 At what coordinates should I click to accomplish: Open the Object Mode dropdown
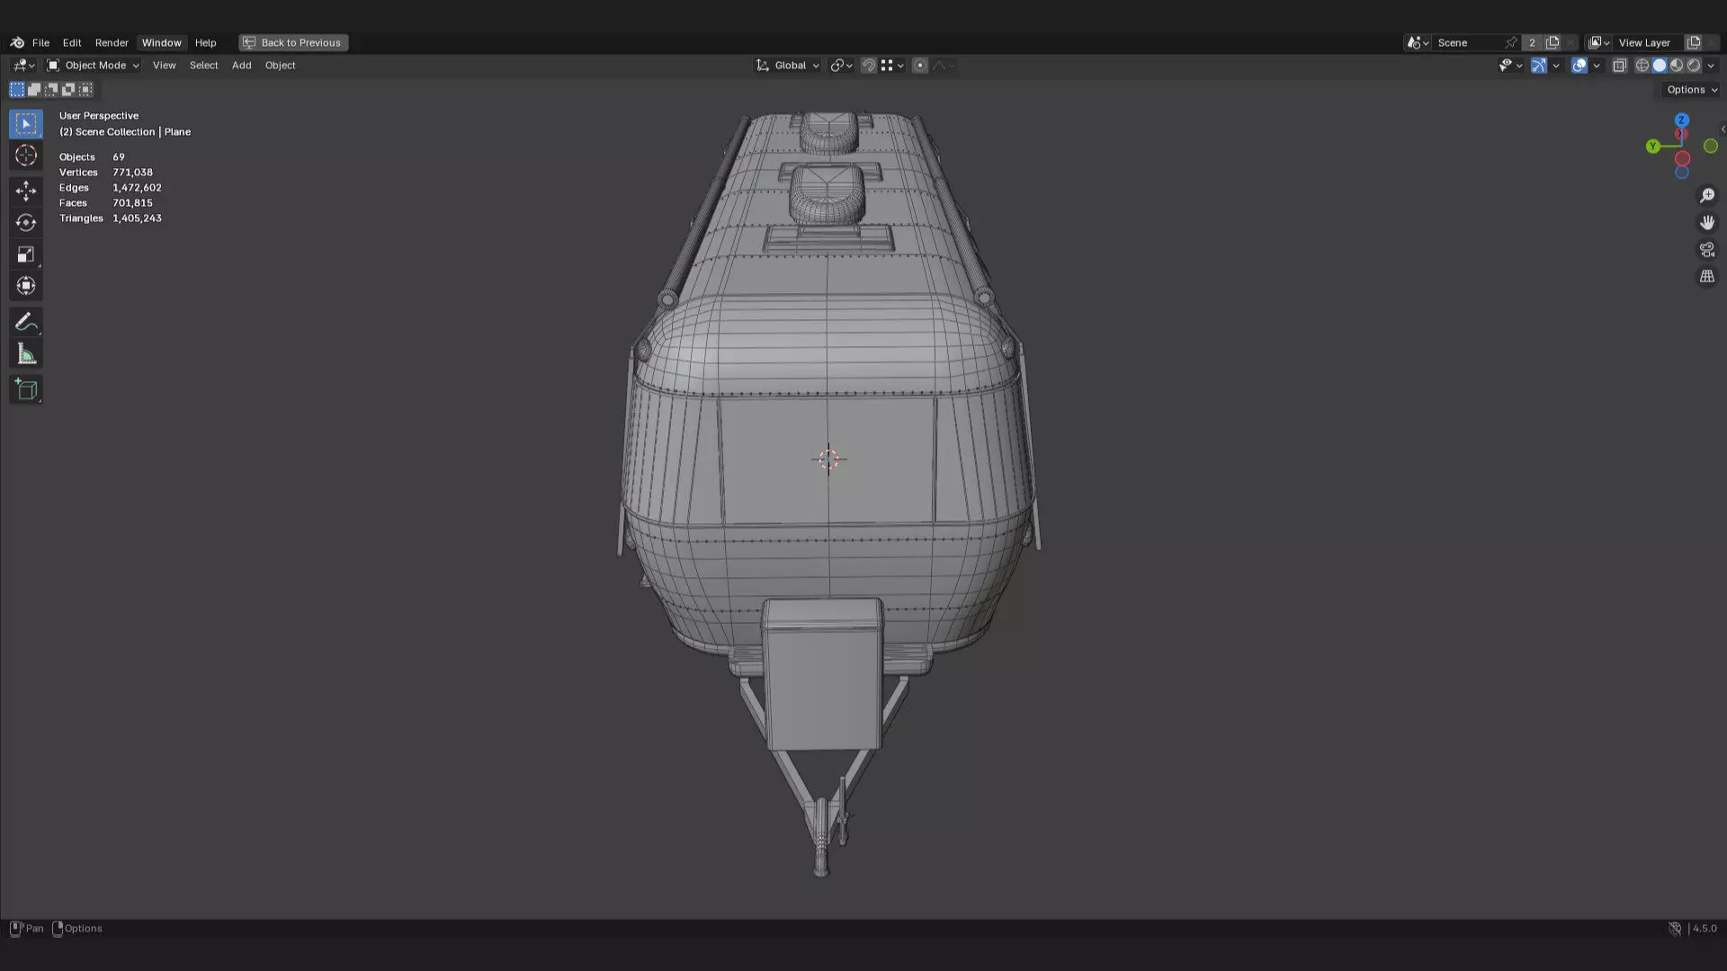coord(93,66)
